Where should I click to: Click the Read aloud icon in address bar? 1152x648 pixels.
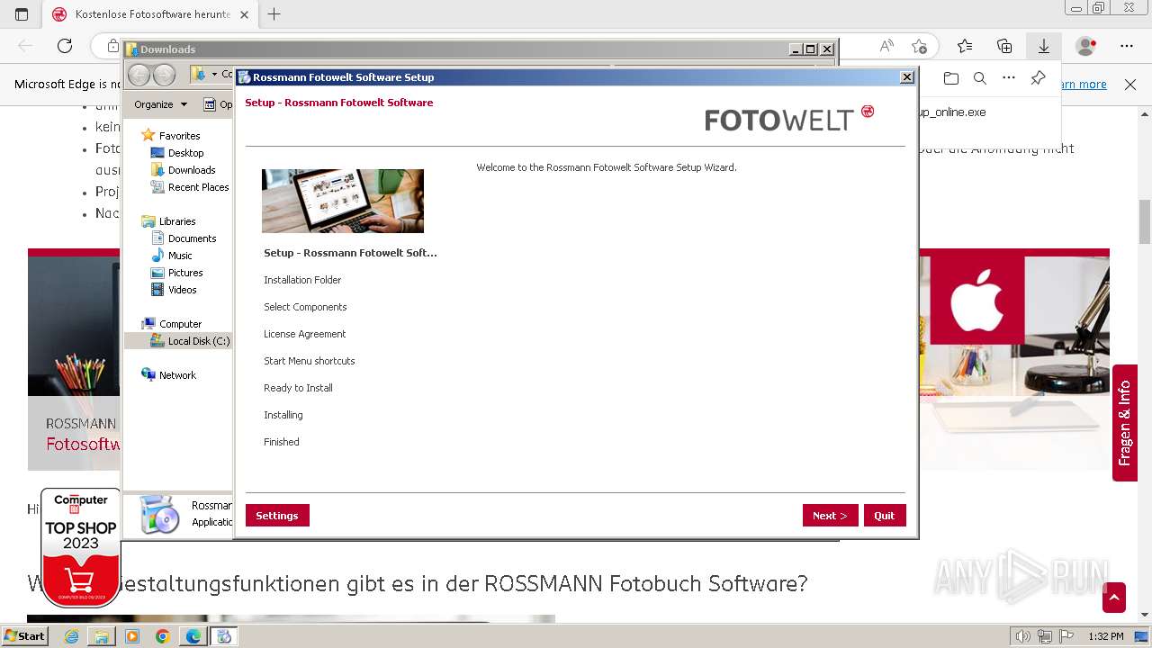[x=886, y=46]
